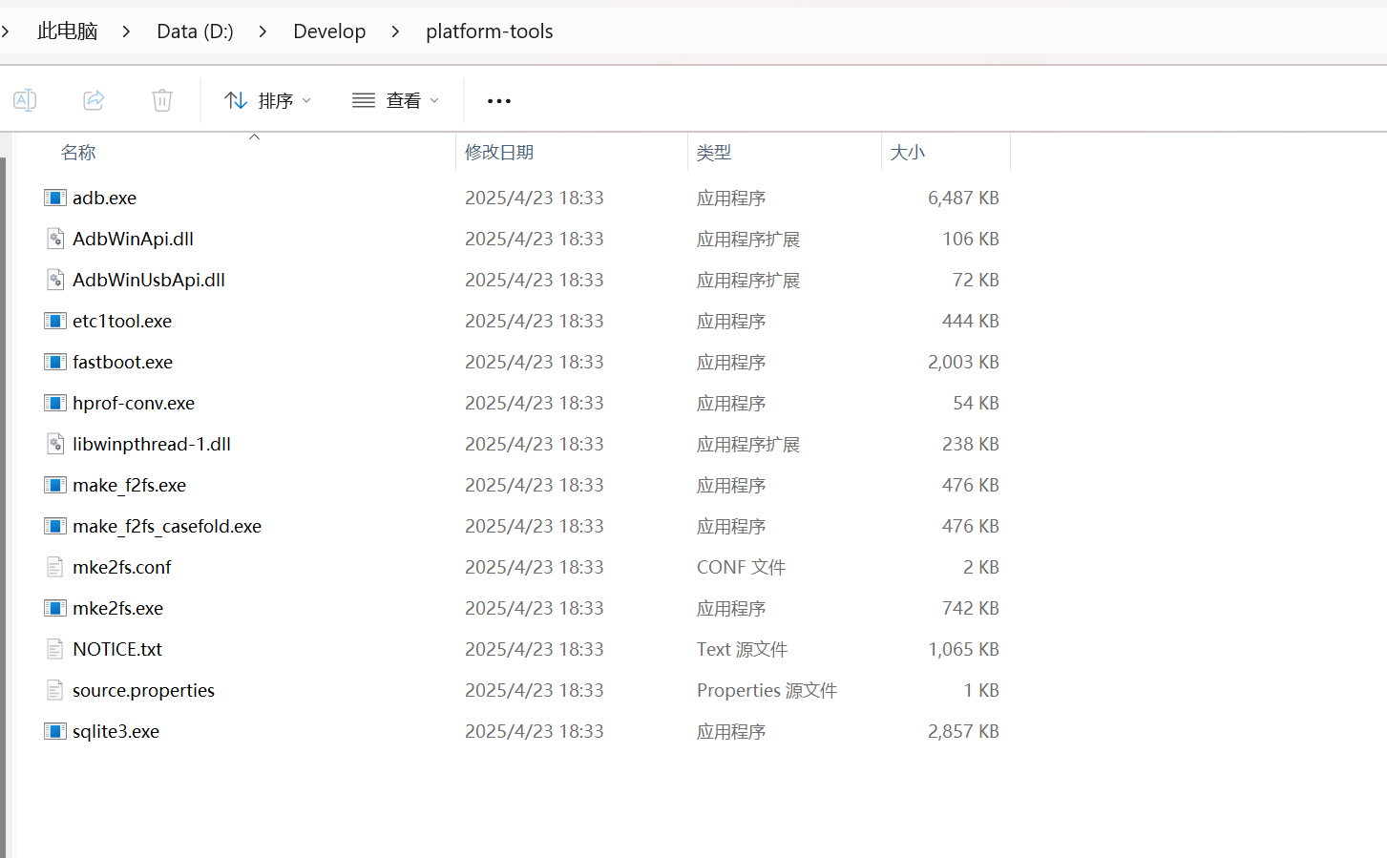The width and height of the screenshot is (1387, 858).
Task: Sort by 修改日期 column header
Action: pyautogui.click(x=499, y=153)
